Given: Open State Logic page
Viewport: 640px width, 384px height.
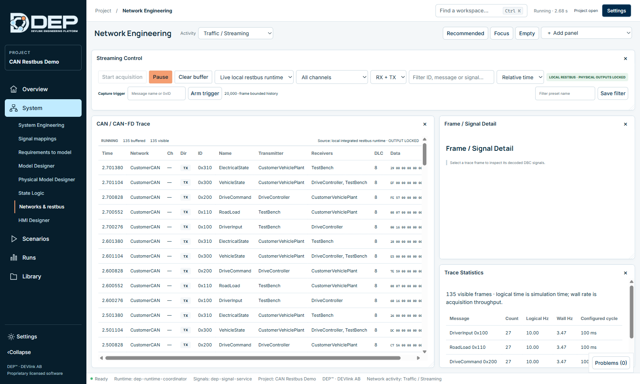Looking at the screenshot, I should click(31, 193).
